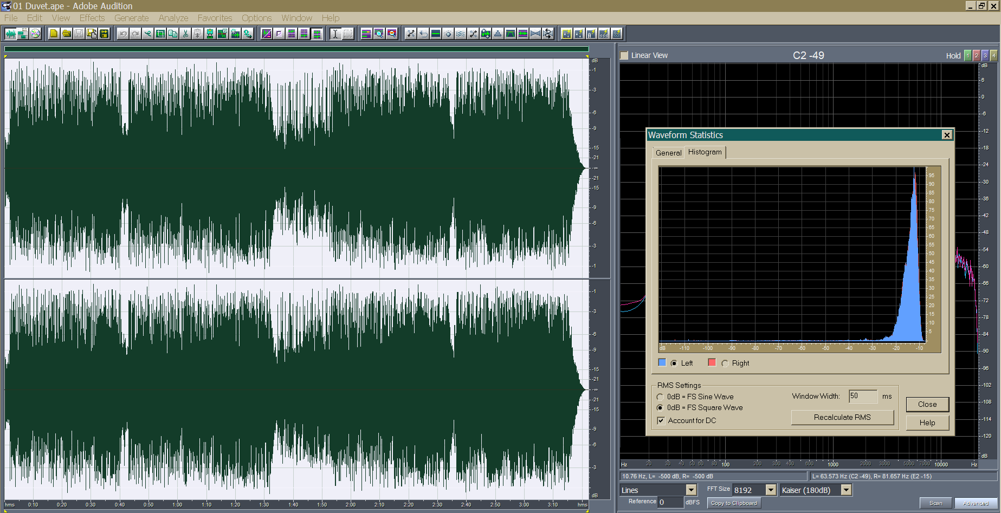The image size is (1001, 513).
Task: Open the Favorites menu
Action: click(x=215, y=18)
